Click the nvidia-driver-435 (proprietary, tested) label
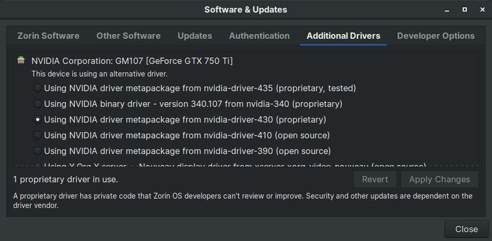Image resolution: width=492 pixels, height=241 pixels. (x=200, y=88)
